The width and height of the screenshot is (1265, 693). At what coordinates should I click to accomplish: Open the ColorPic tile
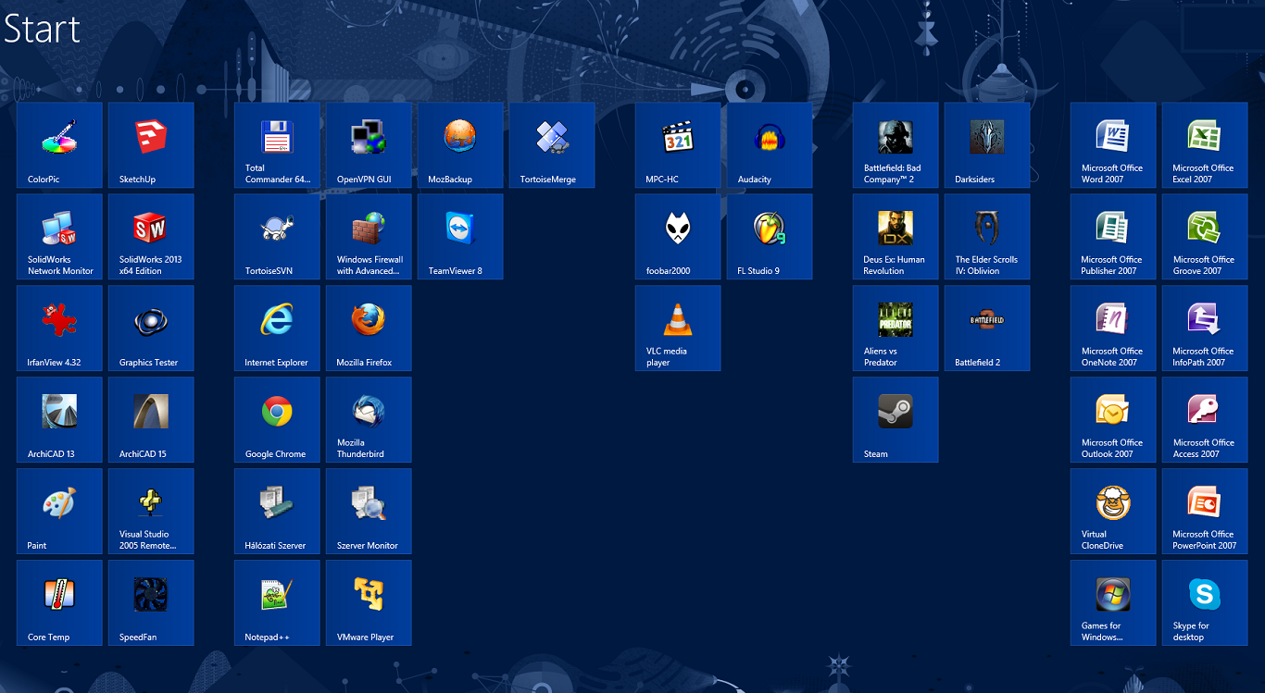pyautogui.click(x=59, y=145)
